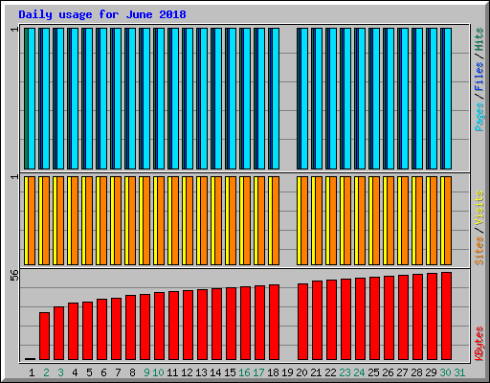Click day label 11 on the x-axis
The width and height of the screenshot is (490, 383).
tap(172, 372)
